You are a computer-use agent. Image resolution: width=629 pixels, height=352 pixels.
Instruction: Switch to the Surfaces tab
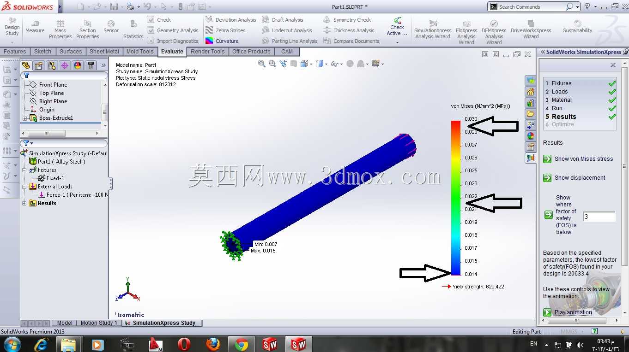pos(71,52)
